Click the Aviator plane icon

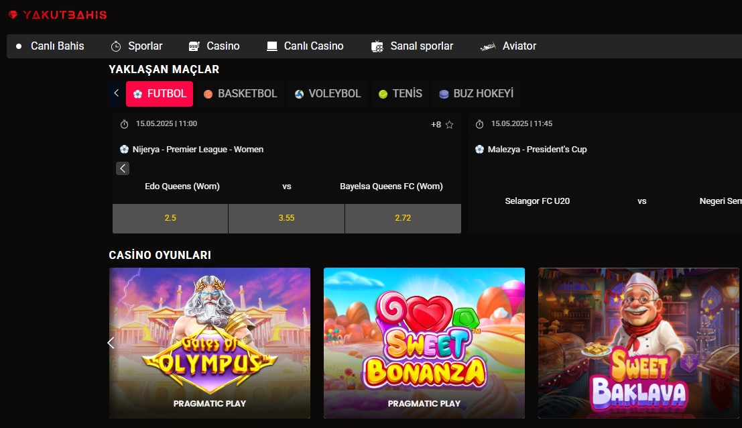point(488,46)
